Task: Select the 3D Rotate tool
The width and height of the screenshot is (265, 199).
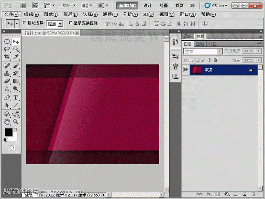Action: coord(7,114)
